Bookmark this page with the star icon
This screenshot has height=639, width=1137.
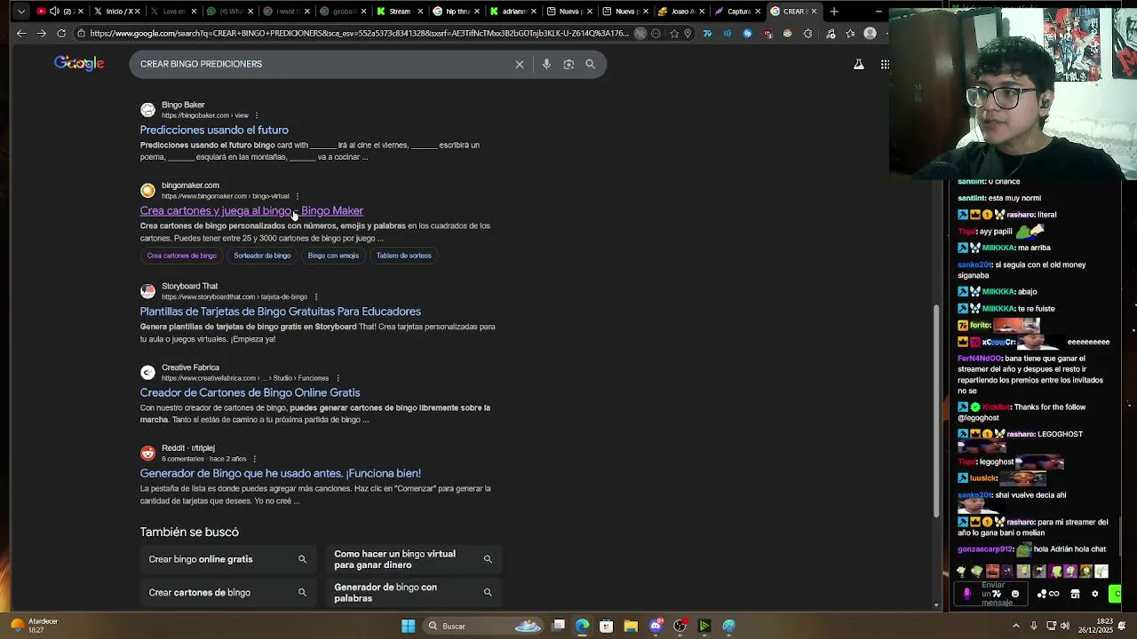[674, 33]
